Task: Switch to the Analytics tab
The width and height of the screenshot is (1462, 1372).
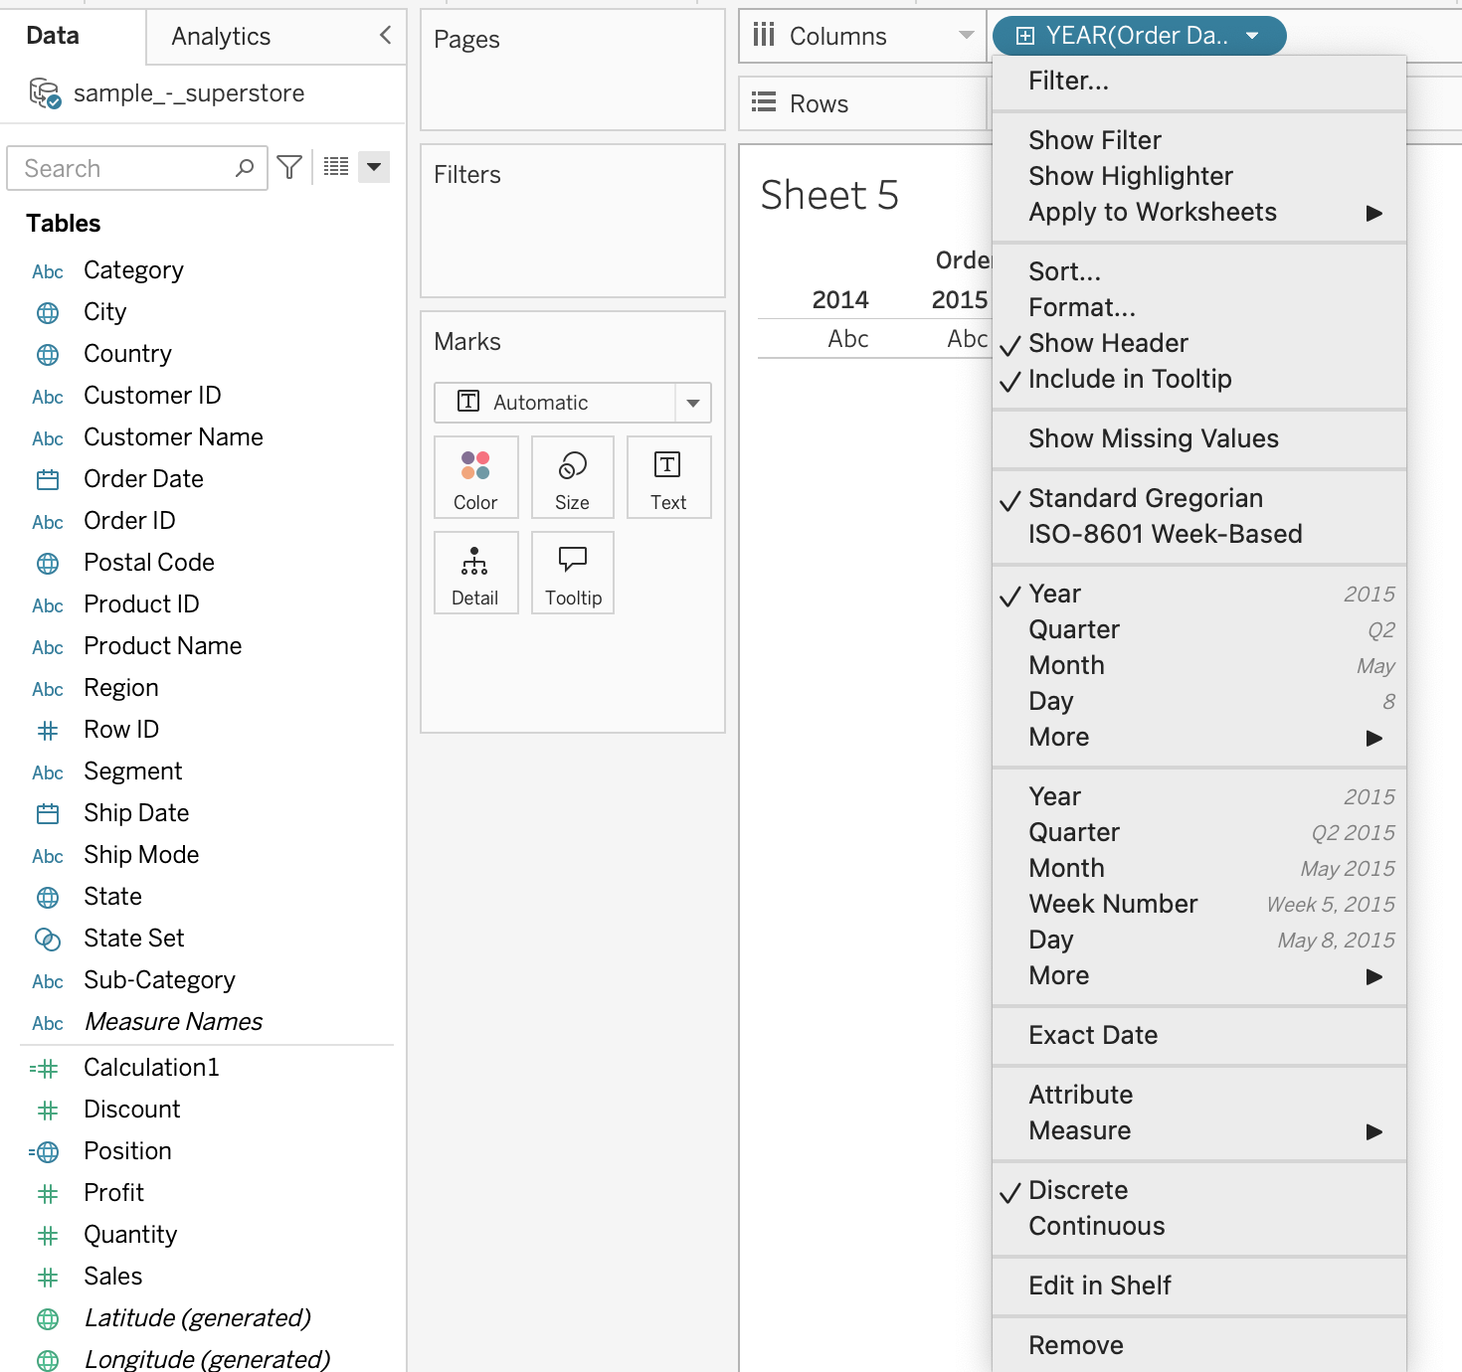Action: click(x=221, y=37)
